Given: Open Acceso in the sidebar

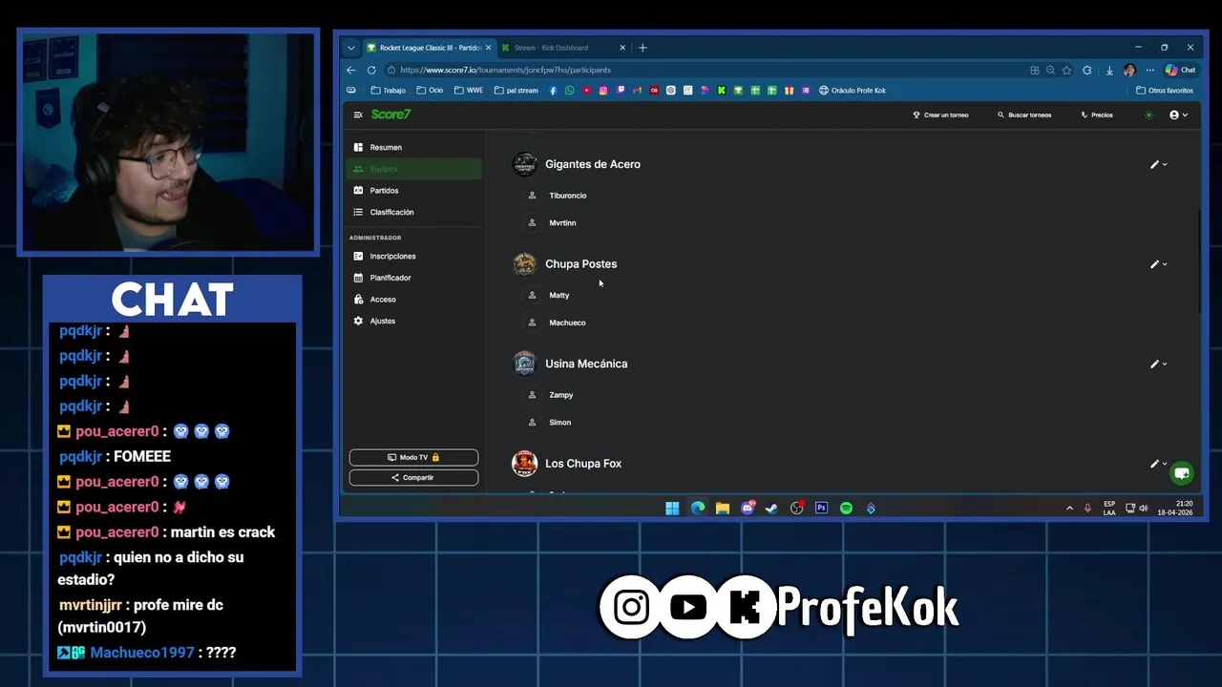Looking at the screenshot, I should tap(413, 299).
